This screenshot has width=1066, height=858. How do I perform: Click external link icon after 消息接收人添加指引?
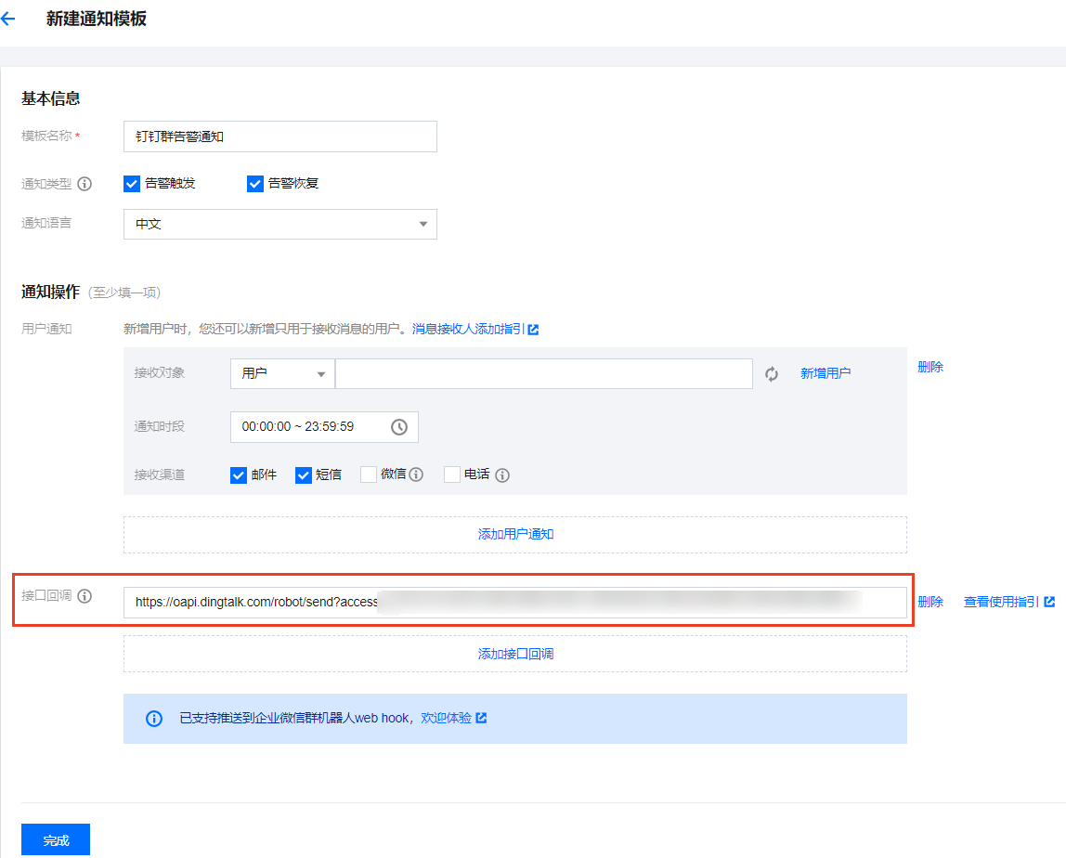pyautogui.click(x=534, y=330)
